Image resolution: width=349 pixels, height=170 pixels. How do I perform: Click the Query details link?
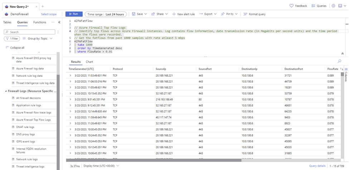[x=317, y=166]
